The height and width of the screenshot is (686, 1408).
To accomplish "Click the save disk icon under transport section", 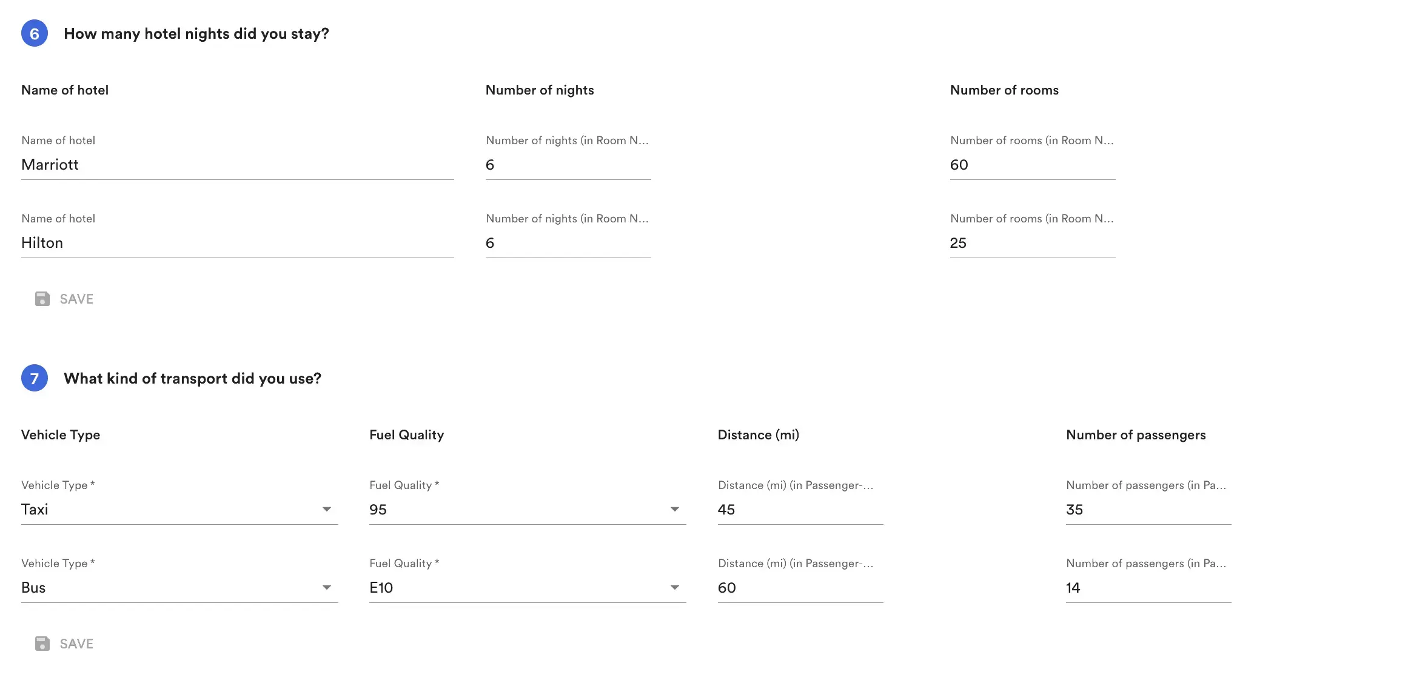I will tap(42, 644).
